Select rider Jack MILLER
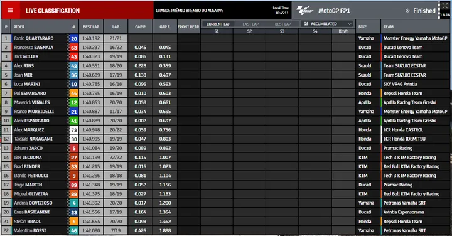This screenshot has width=452, height=236. click(26, 56)
